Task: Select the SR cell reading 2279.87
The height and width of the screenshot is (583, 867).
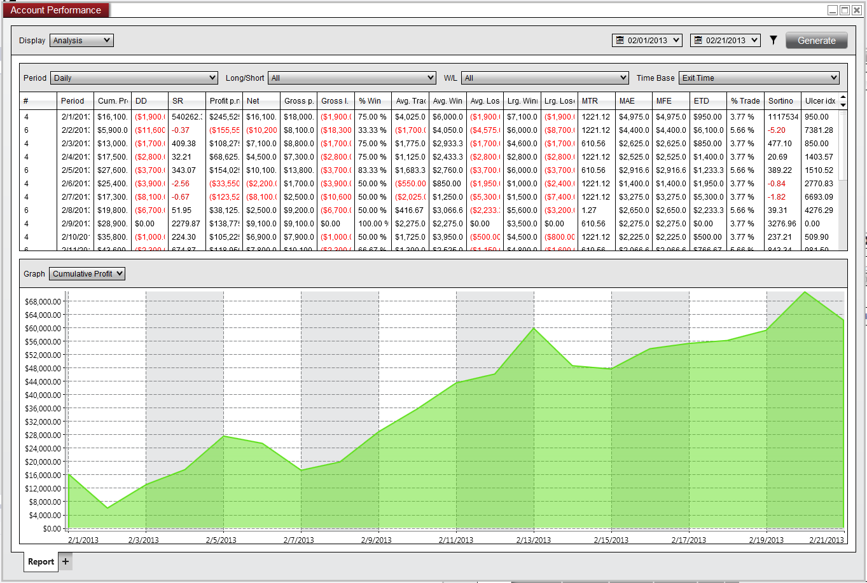Action: [x=186, y=224]
